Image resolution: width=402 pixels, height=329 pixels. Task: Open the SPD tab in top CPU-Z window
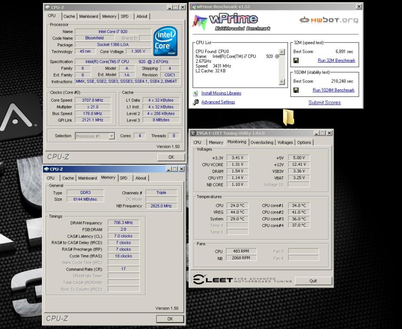point(124,16)
